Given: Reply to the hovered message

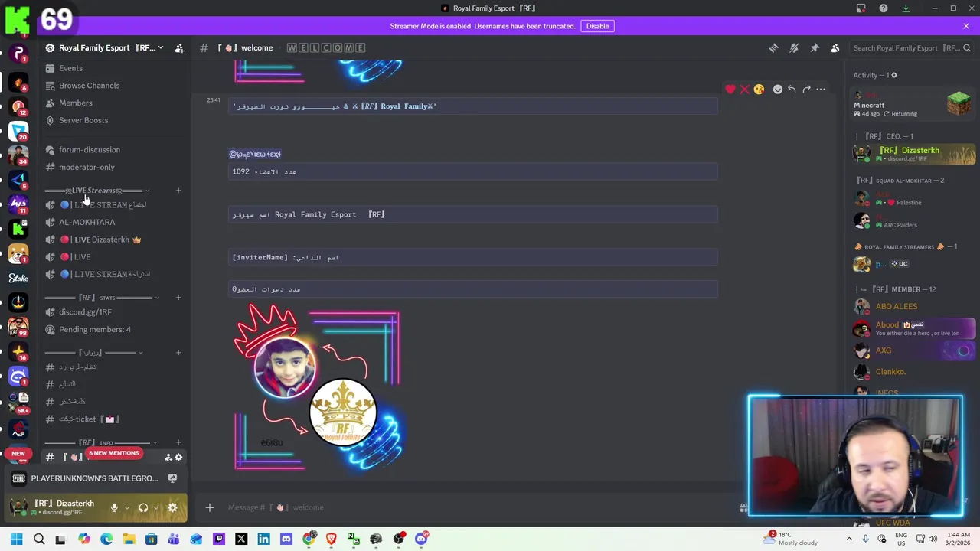Looking at the screenshot, I should click(792, 90).
